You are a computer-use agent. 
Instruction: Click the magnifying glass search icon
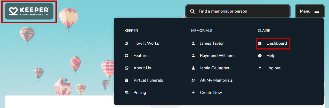(192, 11)
